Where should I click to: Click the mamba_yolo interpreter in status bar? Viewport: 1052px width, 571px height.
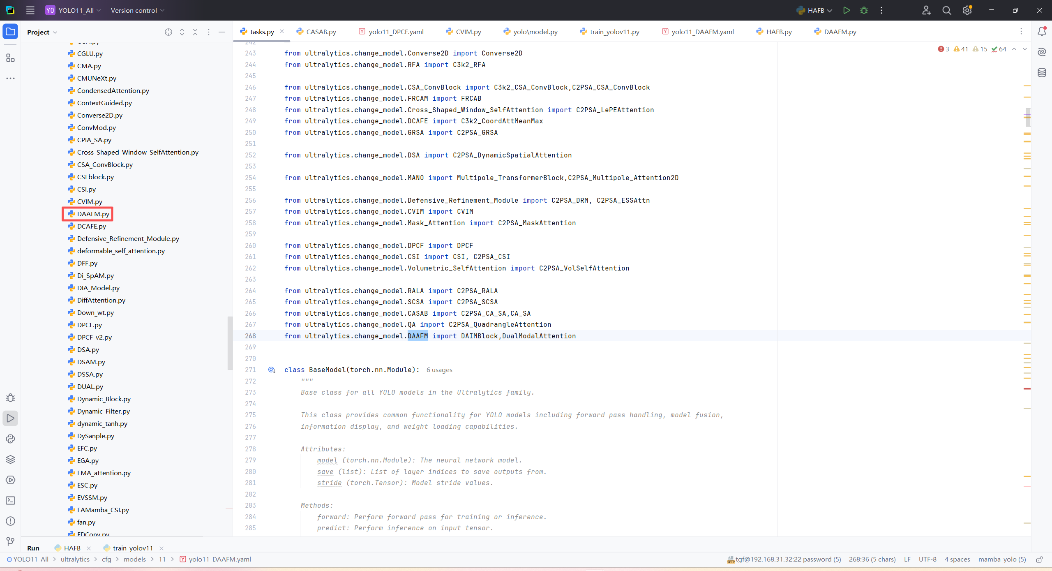pyautogui.click(x=1002, y=559)
